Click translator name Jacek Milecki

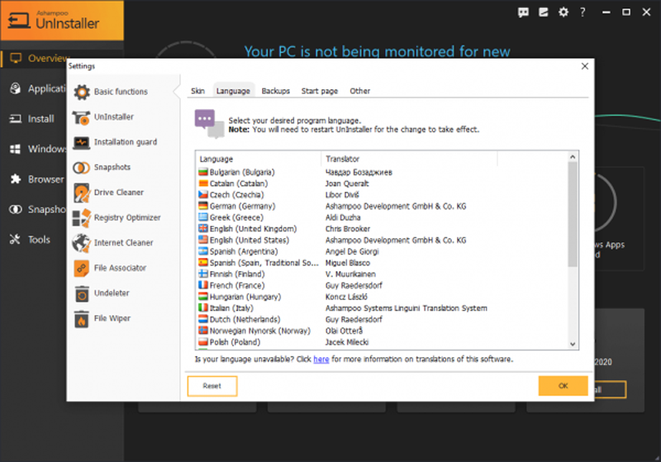(x=347, y=342)
